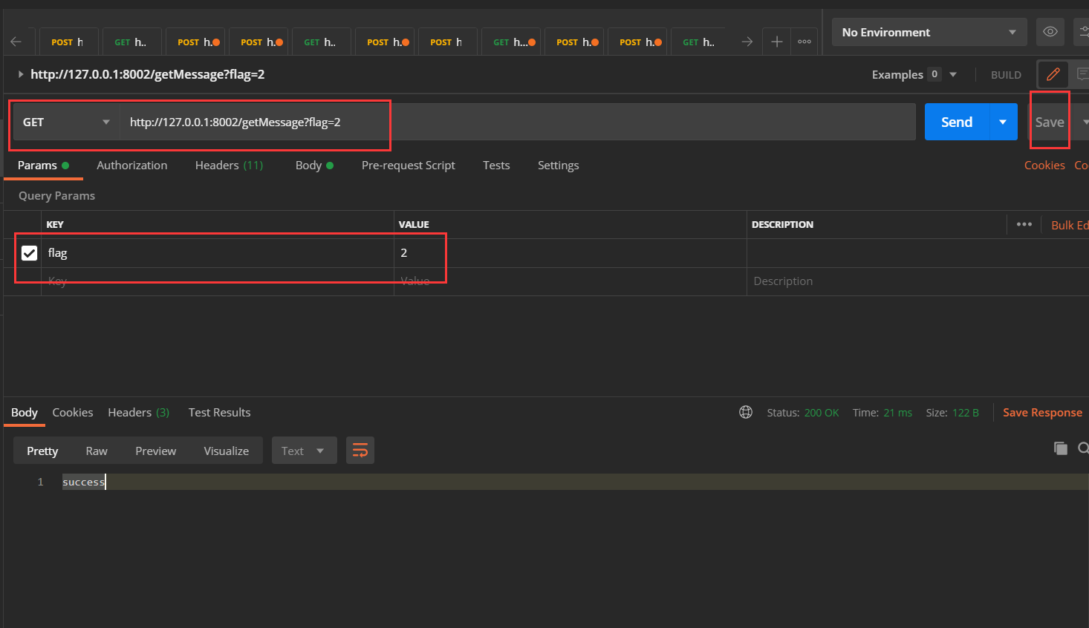Select the GET tab with the orange unsaved dot
Screen dimensions: 1089x628
513,42
